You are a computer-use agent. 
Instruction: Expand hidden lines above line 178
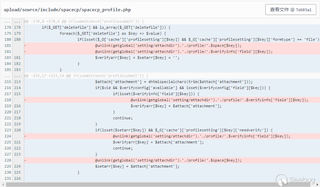point(7,21)
